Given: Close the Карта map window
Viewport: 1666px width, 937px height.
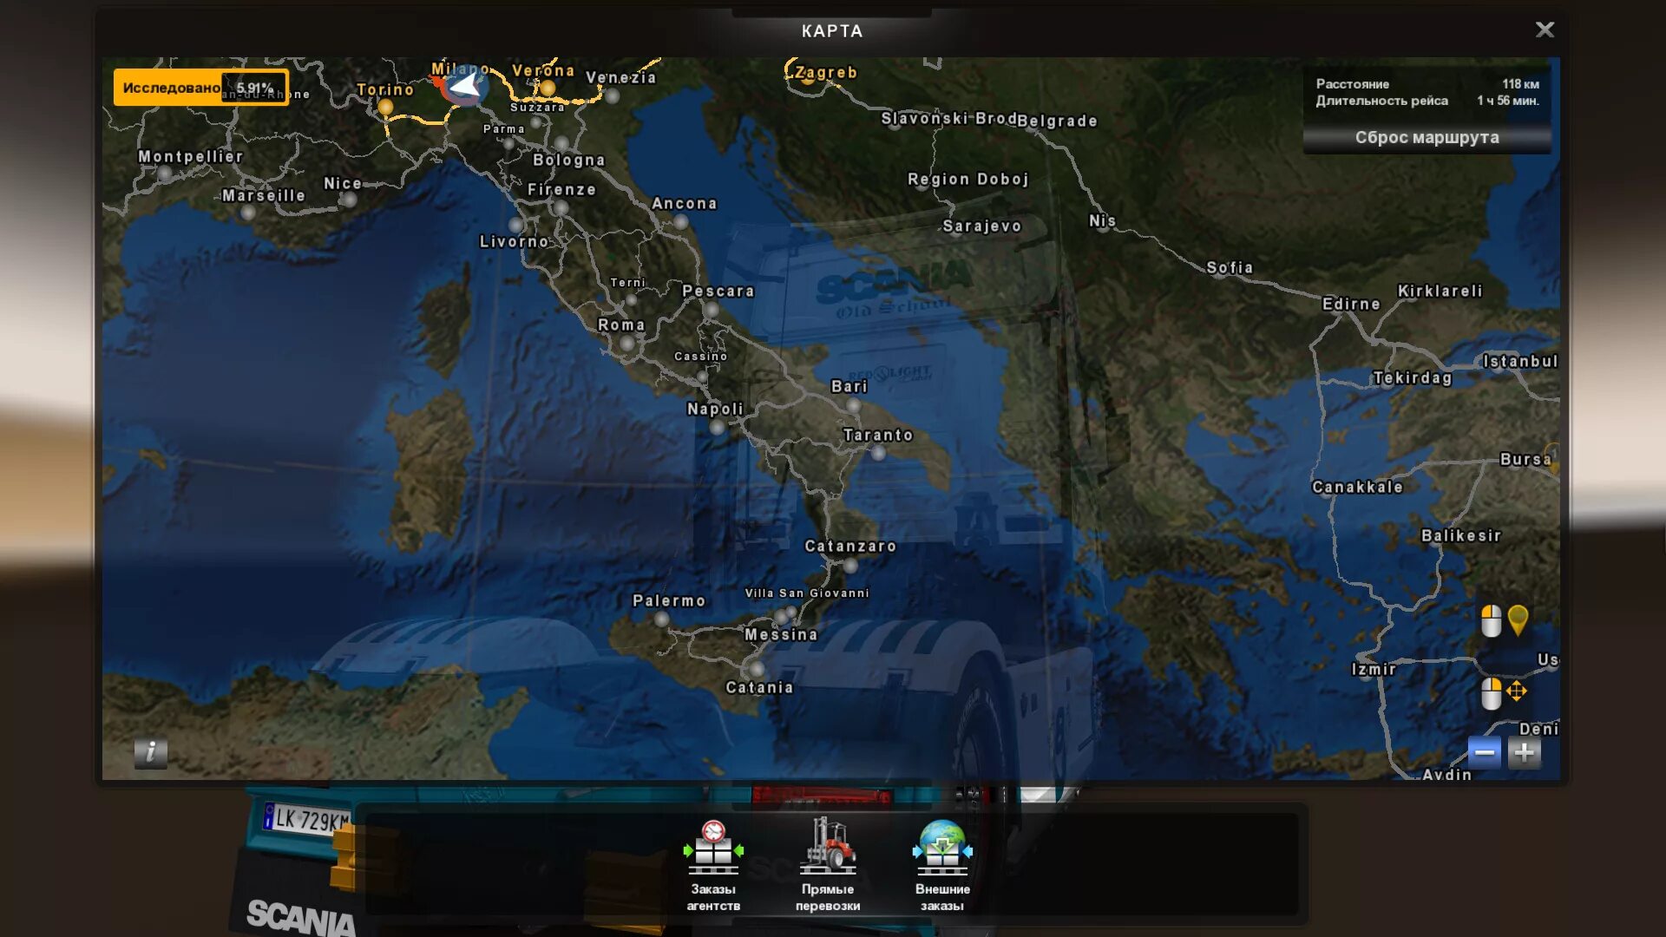Looking at the screenshot, I should click(x=1545, y=30).
